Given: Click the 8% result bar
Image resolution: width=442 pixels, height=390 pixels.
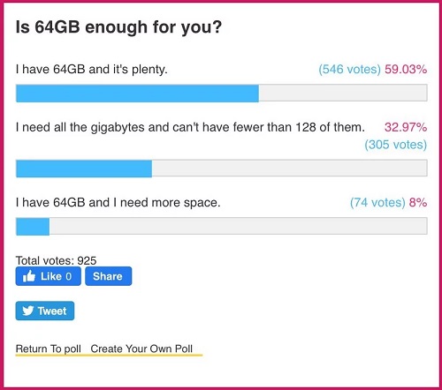Looking at the screenshot, I should (x=222, y=226).
